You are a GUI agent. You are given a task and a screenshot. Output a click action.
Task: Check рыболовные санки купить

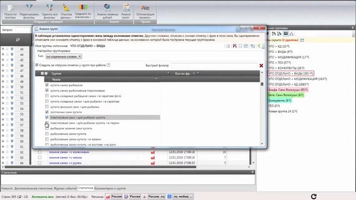tap(47, 134)
